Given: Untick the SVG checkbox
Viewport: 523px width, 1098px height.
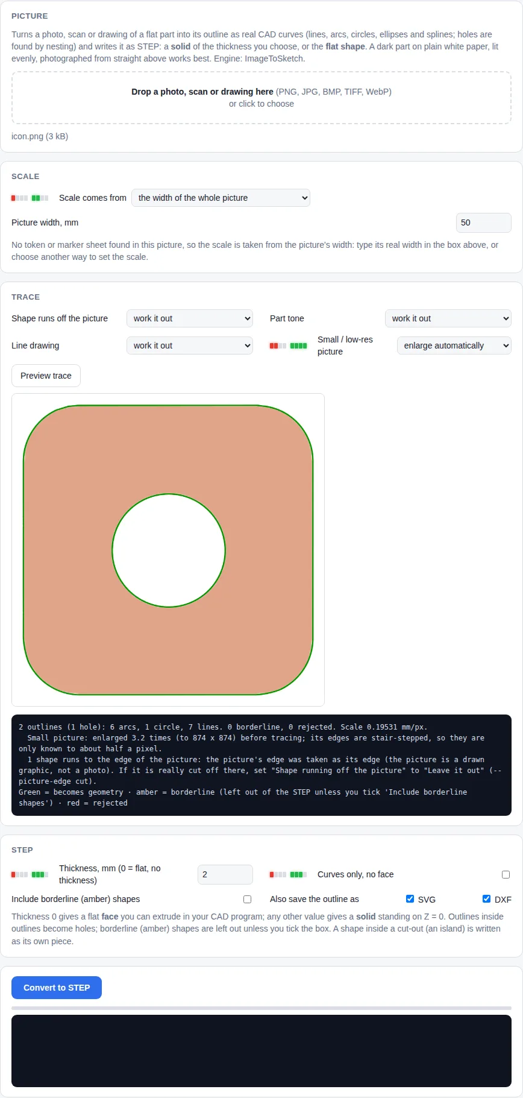Looking at the screenshot, I should click(410, 898).
